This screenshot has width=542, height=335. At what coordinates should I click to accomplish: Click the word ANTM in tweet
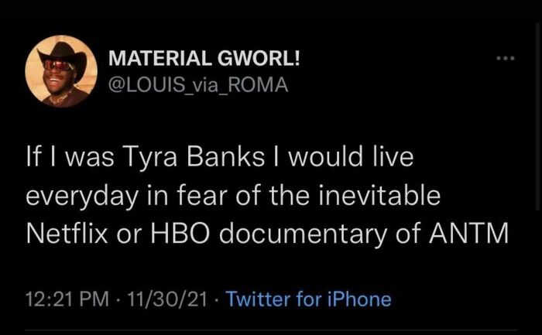click(468, 233)
